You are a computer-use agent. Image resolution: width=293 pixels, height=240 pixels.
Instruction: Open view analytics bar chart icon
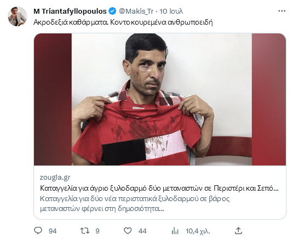pos(175,231)
